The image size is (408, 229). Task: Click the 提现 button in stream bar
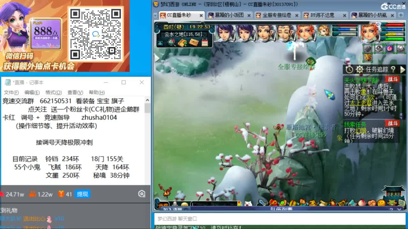(x=83, y=194)
